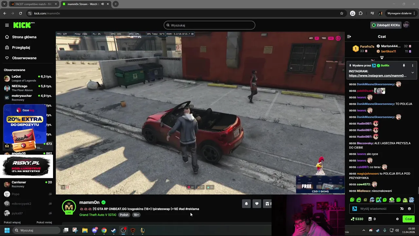The width and height of the screenshot is (419, 236).
Task: Open OBS Studio from the taskbar
Action: pyautogui.click(x=123, y=230)
